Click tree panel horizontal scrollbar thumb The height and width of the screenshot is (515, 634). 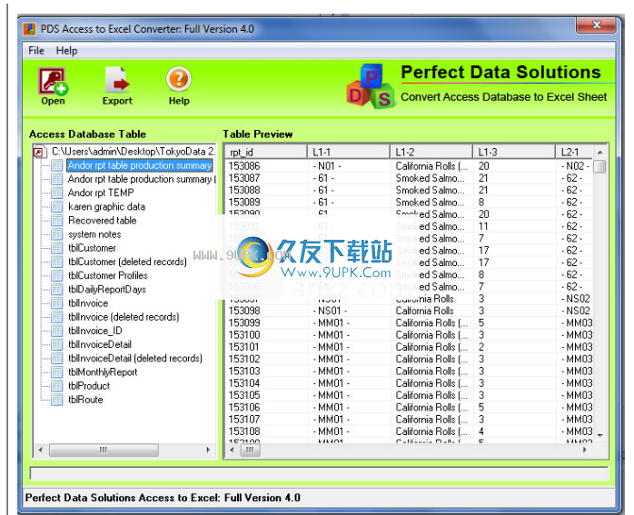click(x=104, y=450)
